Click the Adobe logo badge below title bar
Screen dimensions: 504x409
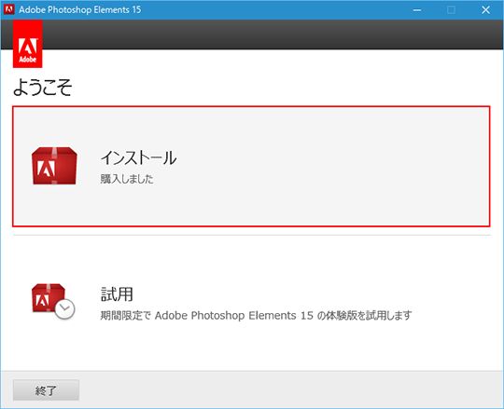28,44
